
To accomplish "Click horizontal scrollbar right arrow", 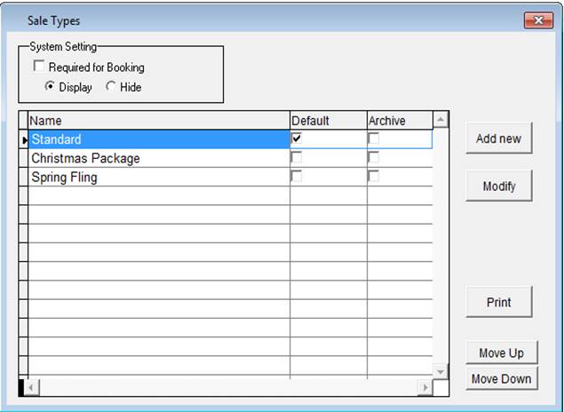I will (x=425, y=387).
